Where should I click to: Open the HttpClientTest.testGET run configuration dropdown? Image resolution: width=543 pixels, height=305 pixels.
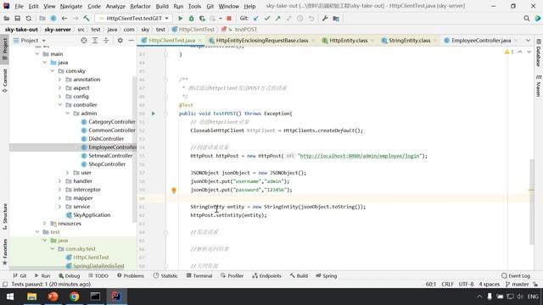point(133,19)
